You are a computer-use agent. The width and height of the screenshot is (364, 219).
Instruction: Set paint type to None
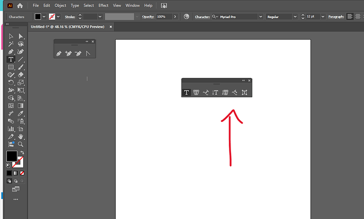22,173
